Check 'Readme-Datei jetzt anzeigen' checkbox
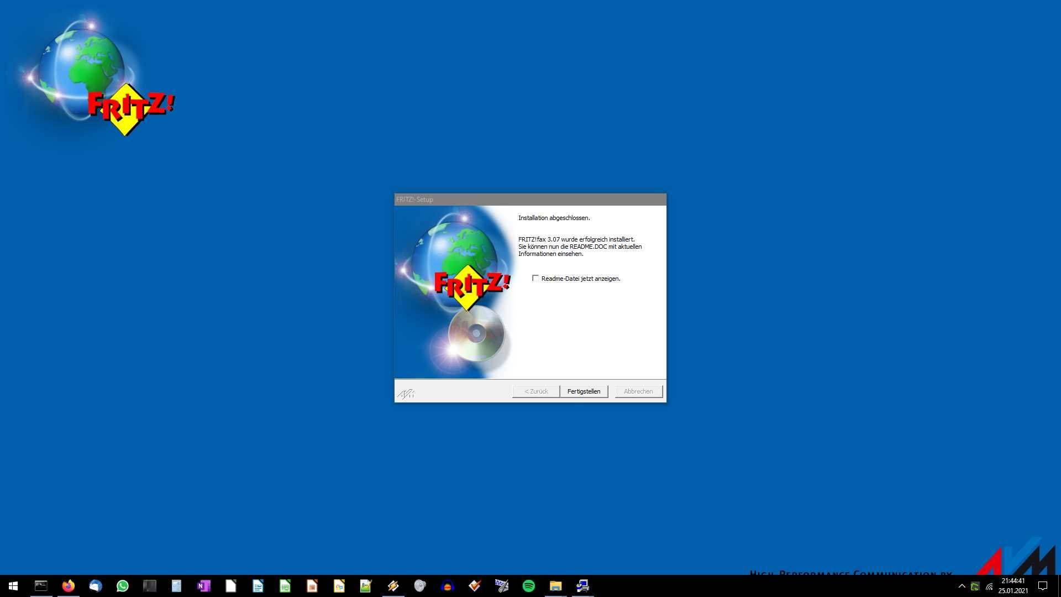The image size is (1061, 597). pyautogui.click(x=535, y=278)
